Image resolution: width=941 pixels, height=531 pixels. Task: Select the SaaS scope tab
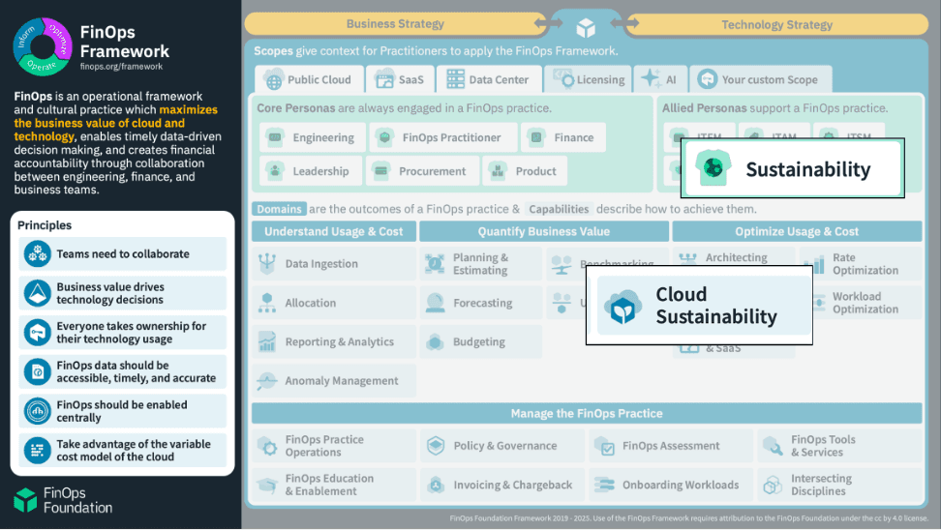click(x=400, y=79)
